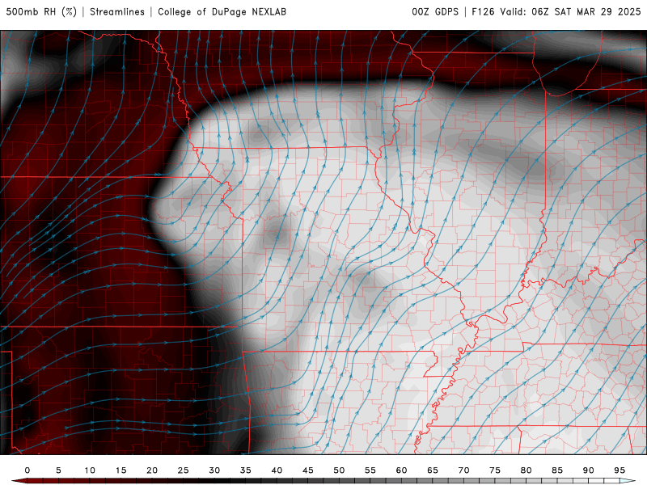Image resolution: width=647 pixels, height=485 pixels.
Task: Click the "35" value on the color scale
Action: (x=246, y=470)
